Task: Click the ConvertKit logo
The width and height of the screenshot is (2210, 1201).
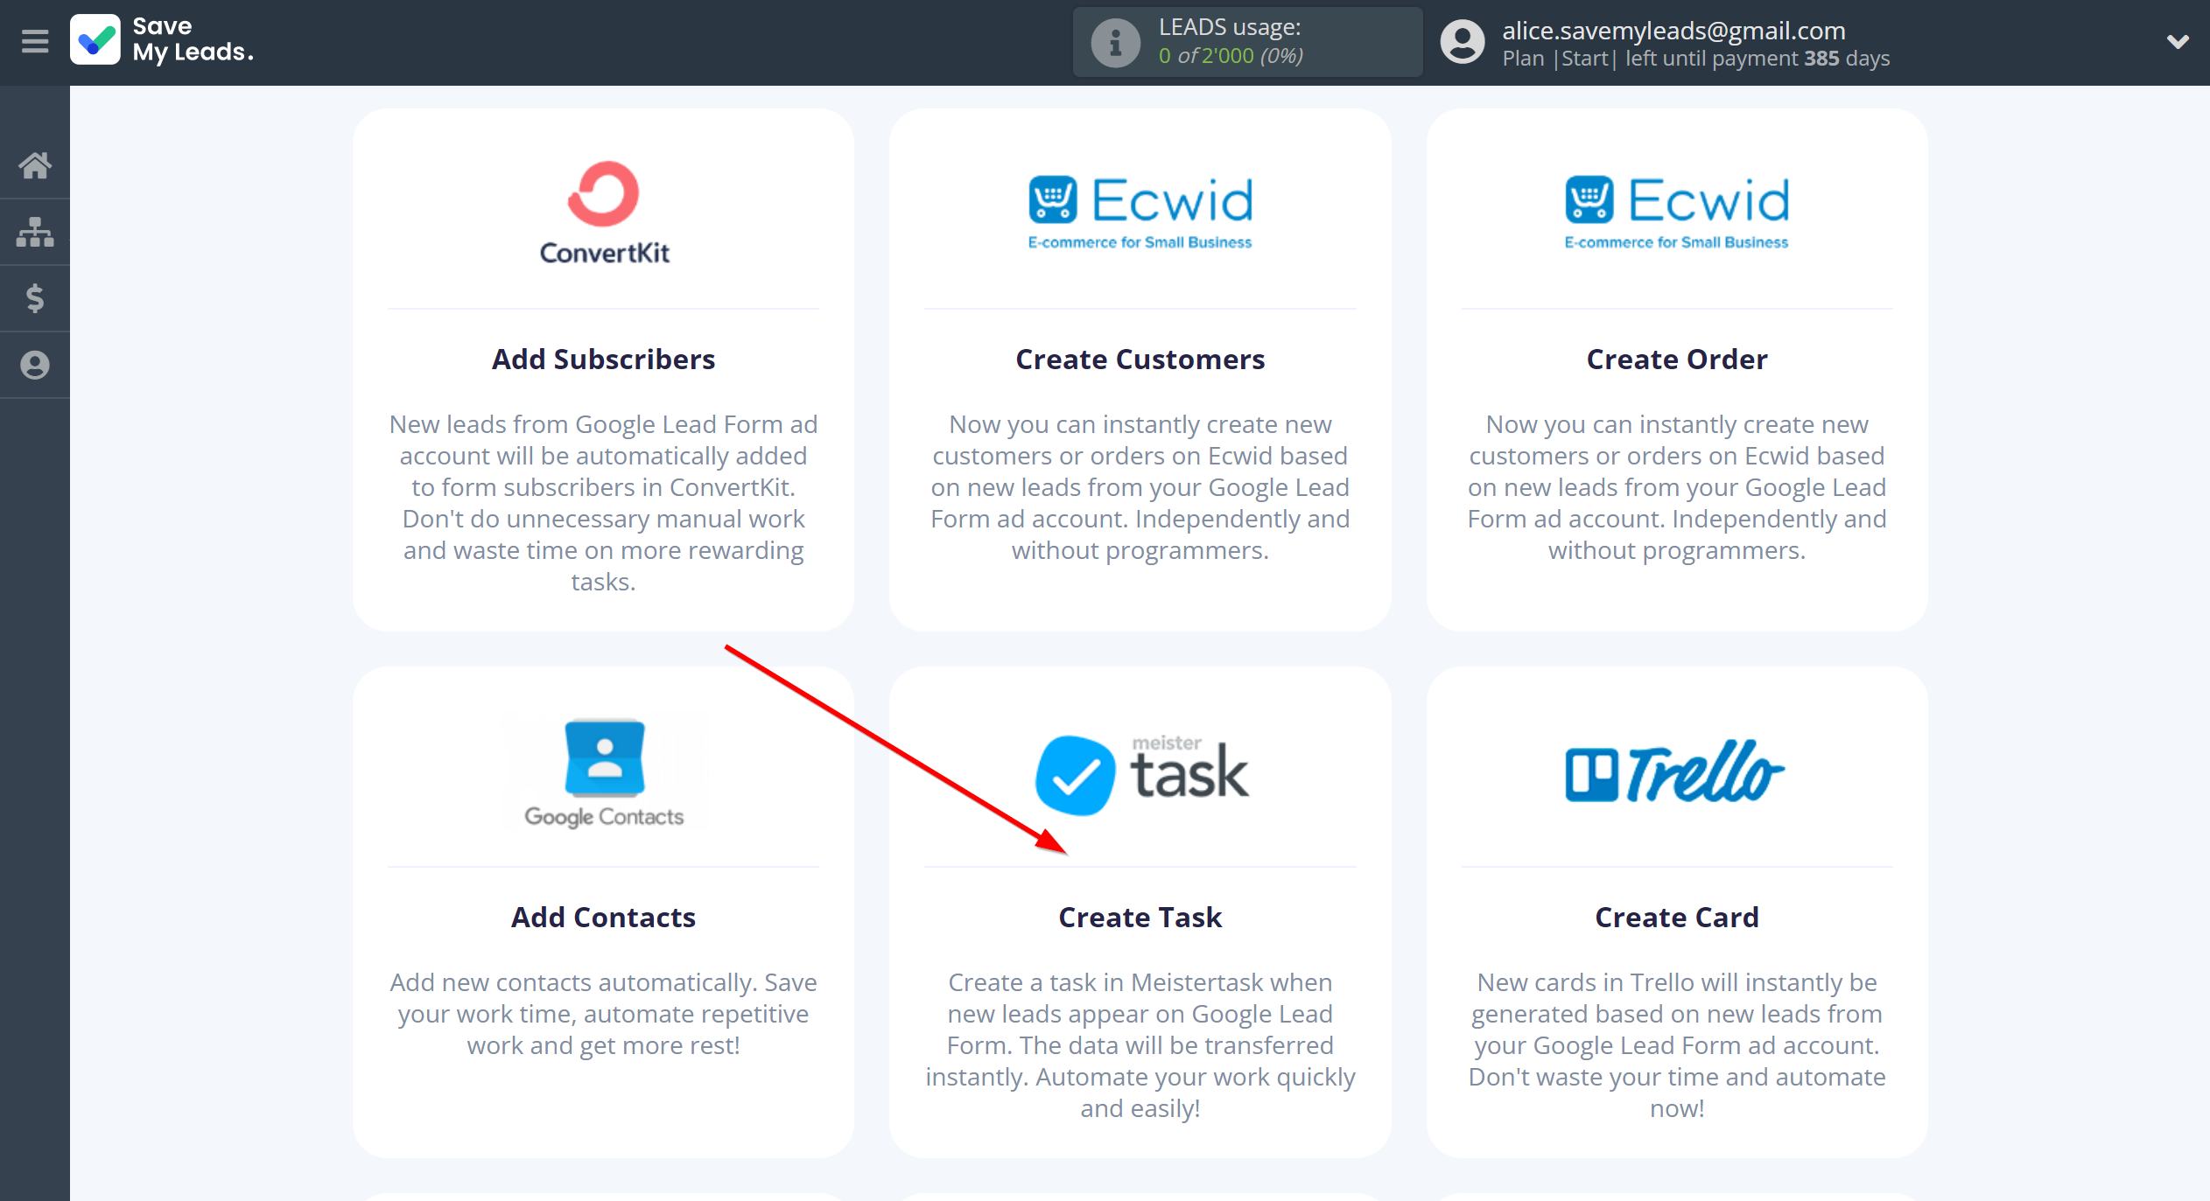Action: [604, 213]
